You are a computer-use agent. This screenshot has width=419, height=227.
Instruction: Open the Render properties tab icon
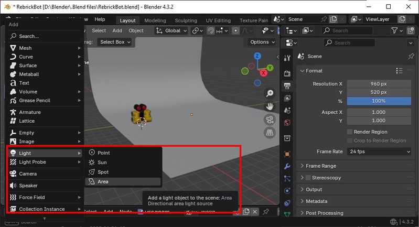[x=287, y=72]
